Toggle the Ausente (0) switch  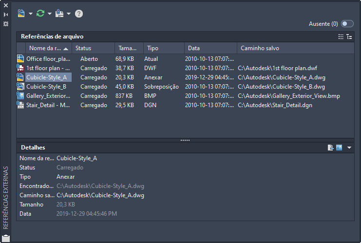click(347, 23)
